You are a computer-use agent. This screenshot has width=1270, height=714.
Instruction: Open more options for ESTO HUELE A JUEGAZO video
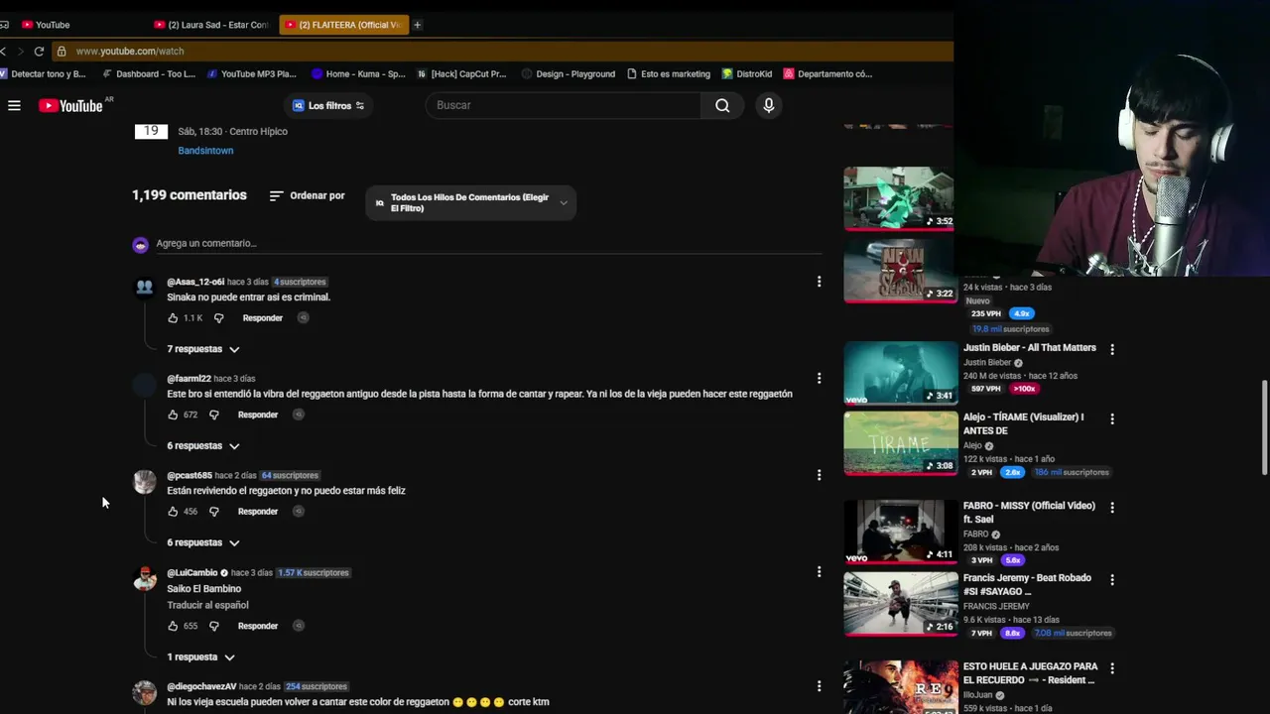(1112, 668)
